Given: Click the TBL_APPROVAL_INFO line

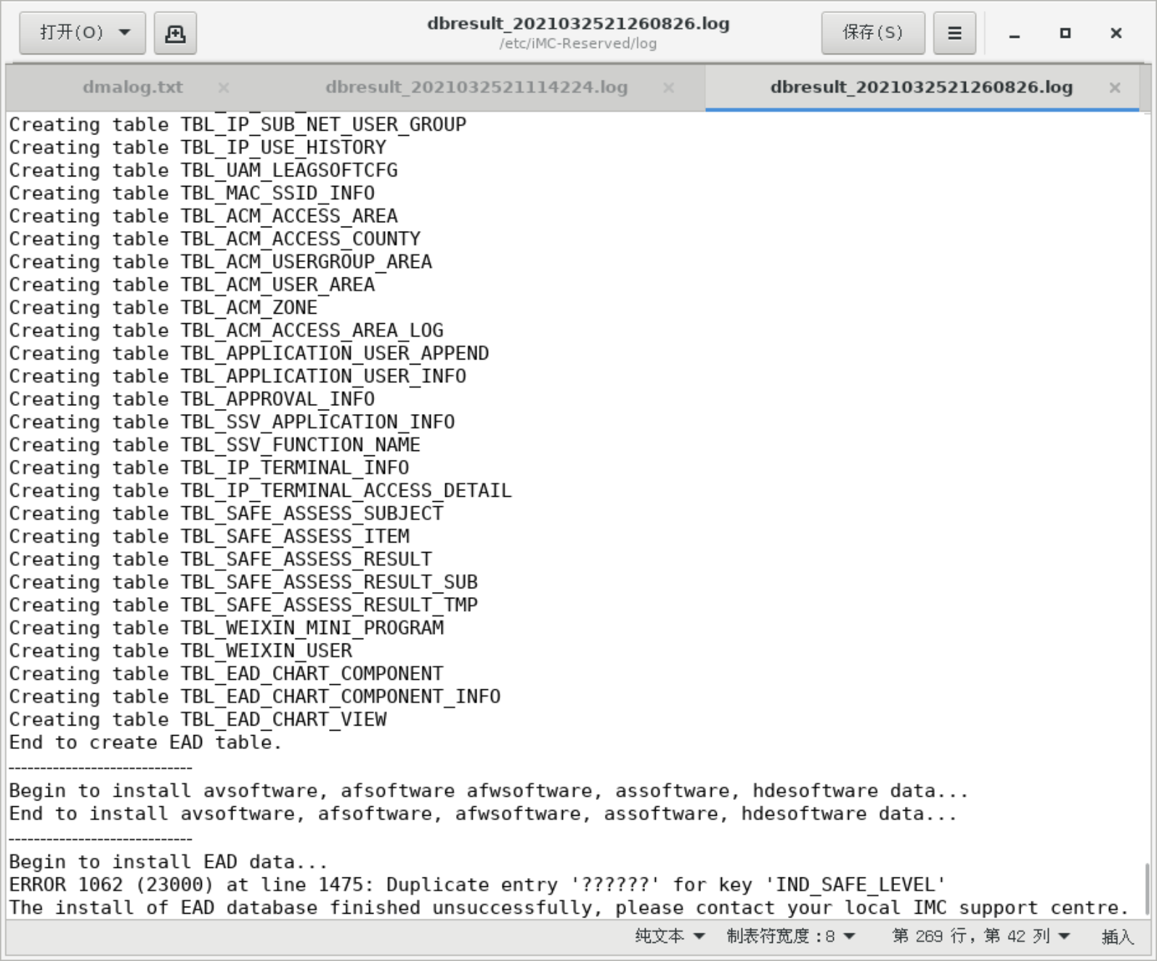Looking at the screenshot, I should click(192, 400).
